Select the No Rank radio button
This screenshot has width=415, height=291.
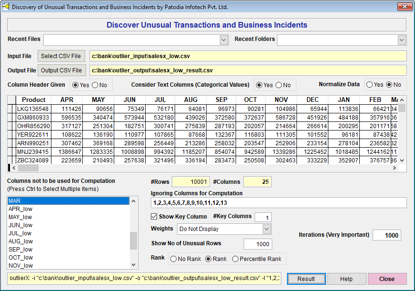174,259
